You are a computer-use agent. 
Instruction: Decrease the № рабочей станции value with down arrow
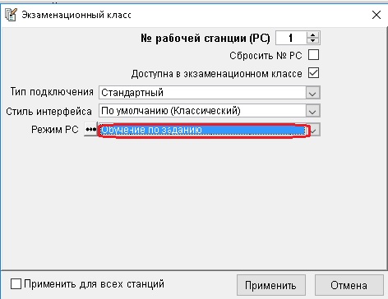coord(312,41)
